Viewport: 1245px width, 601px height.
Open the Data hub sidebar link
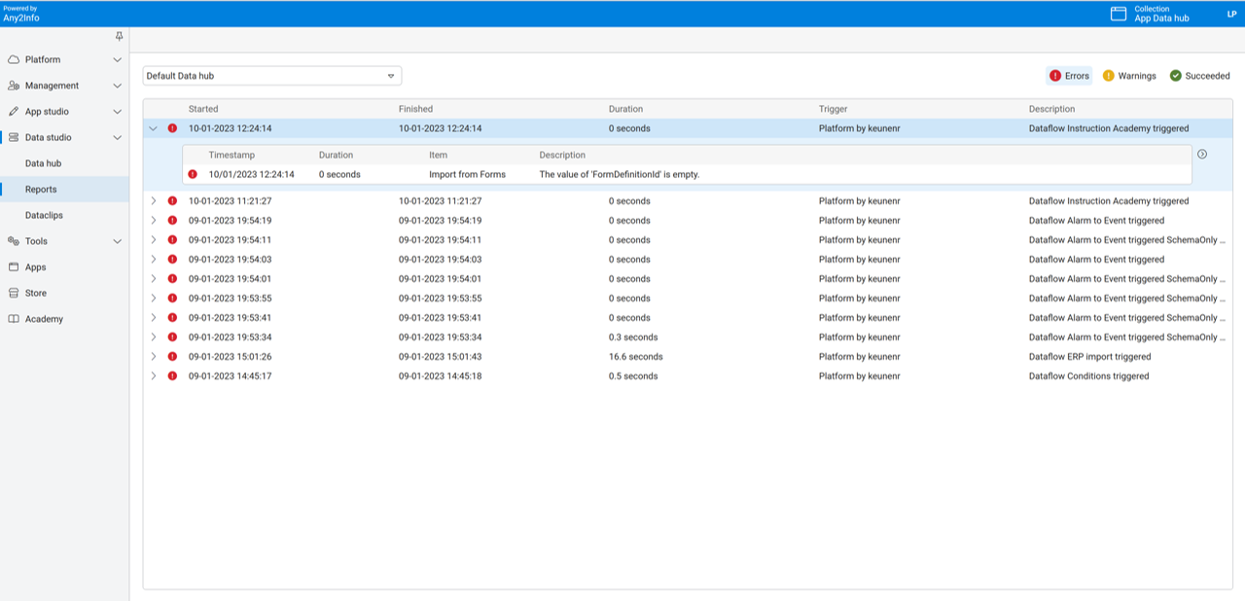coord(43,163)
